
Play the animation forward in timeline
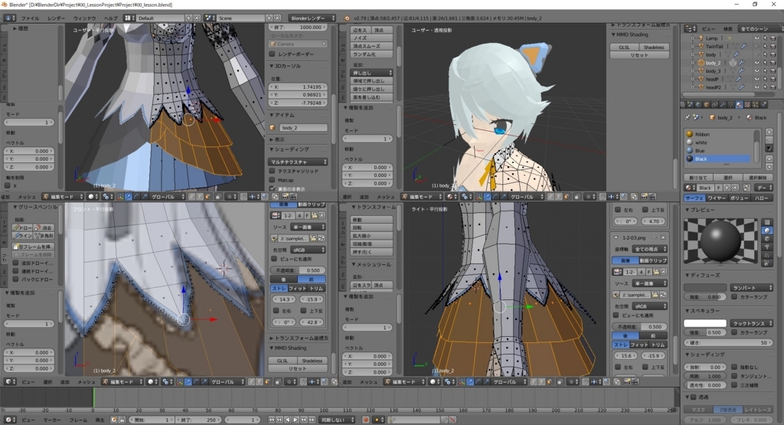click(296, 420)
